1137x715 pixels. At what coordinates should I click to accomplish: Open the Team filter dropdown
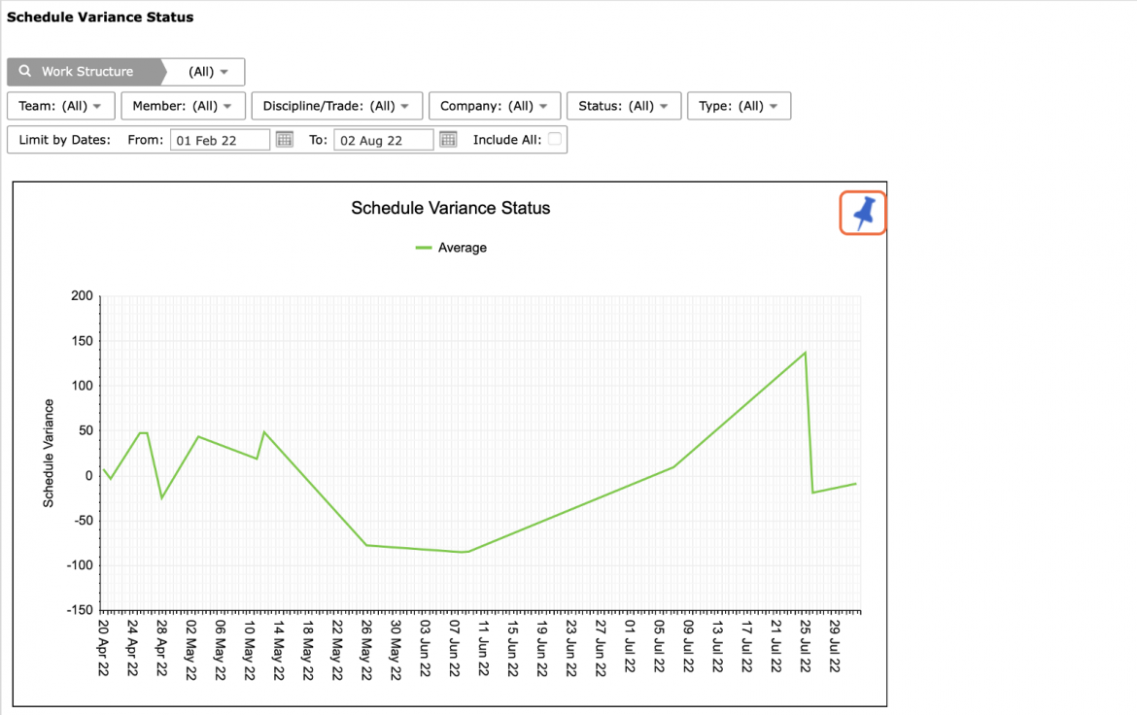pos(61,106)
